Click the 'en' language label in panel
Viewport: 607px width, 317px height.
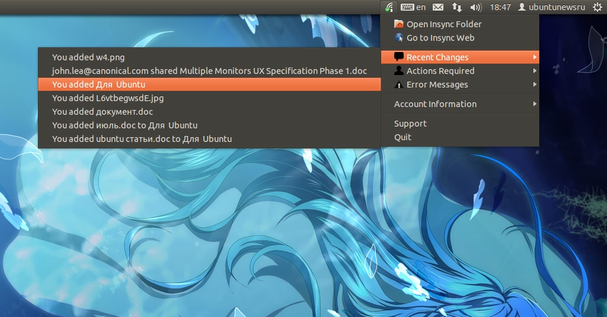pos(421,7)
